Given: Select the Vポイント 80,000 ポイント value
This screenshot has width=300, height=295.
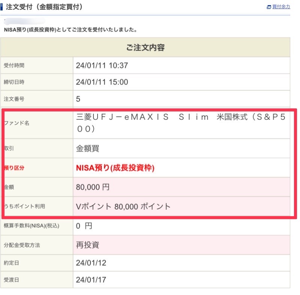Looking at the screenshot, I should coord(123,207).
